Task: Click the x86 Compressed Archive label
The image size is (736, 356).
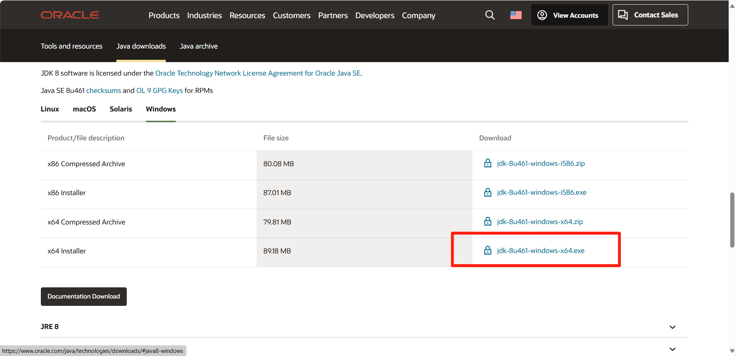Action: point(86,164)
